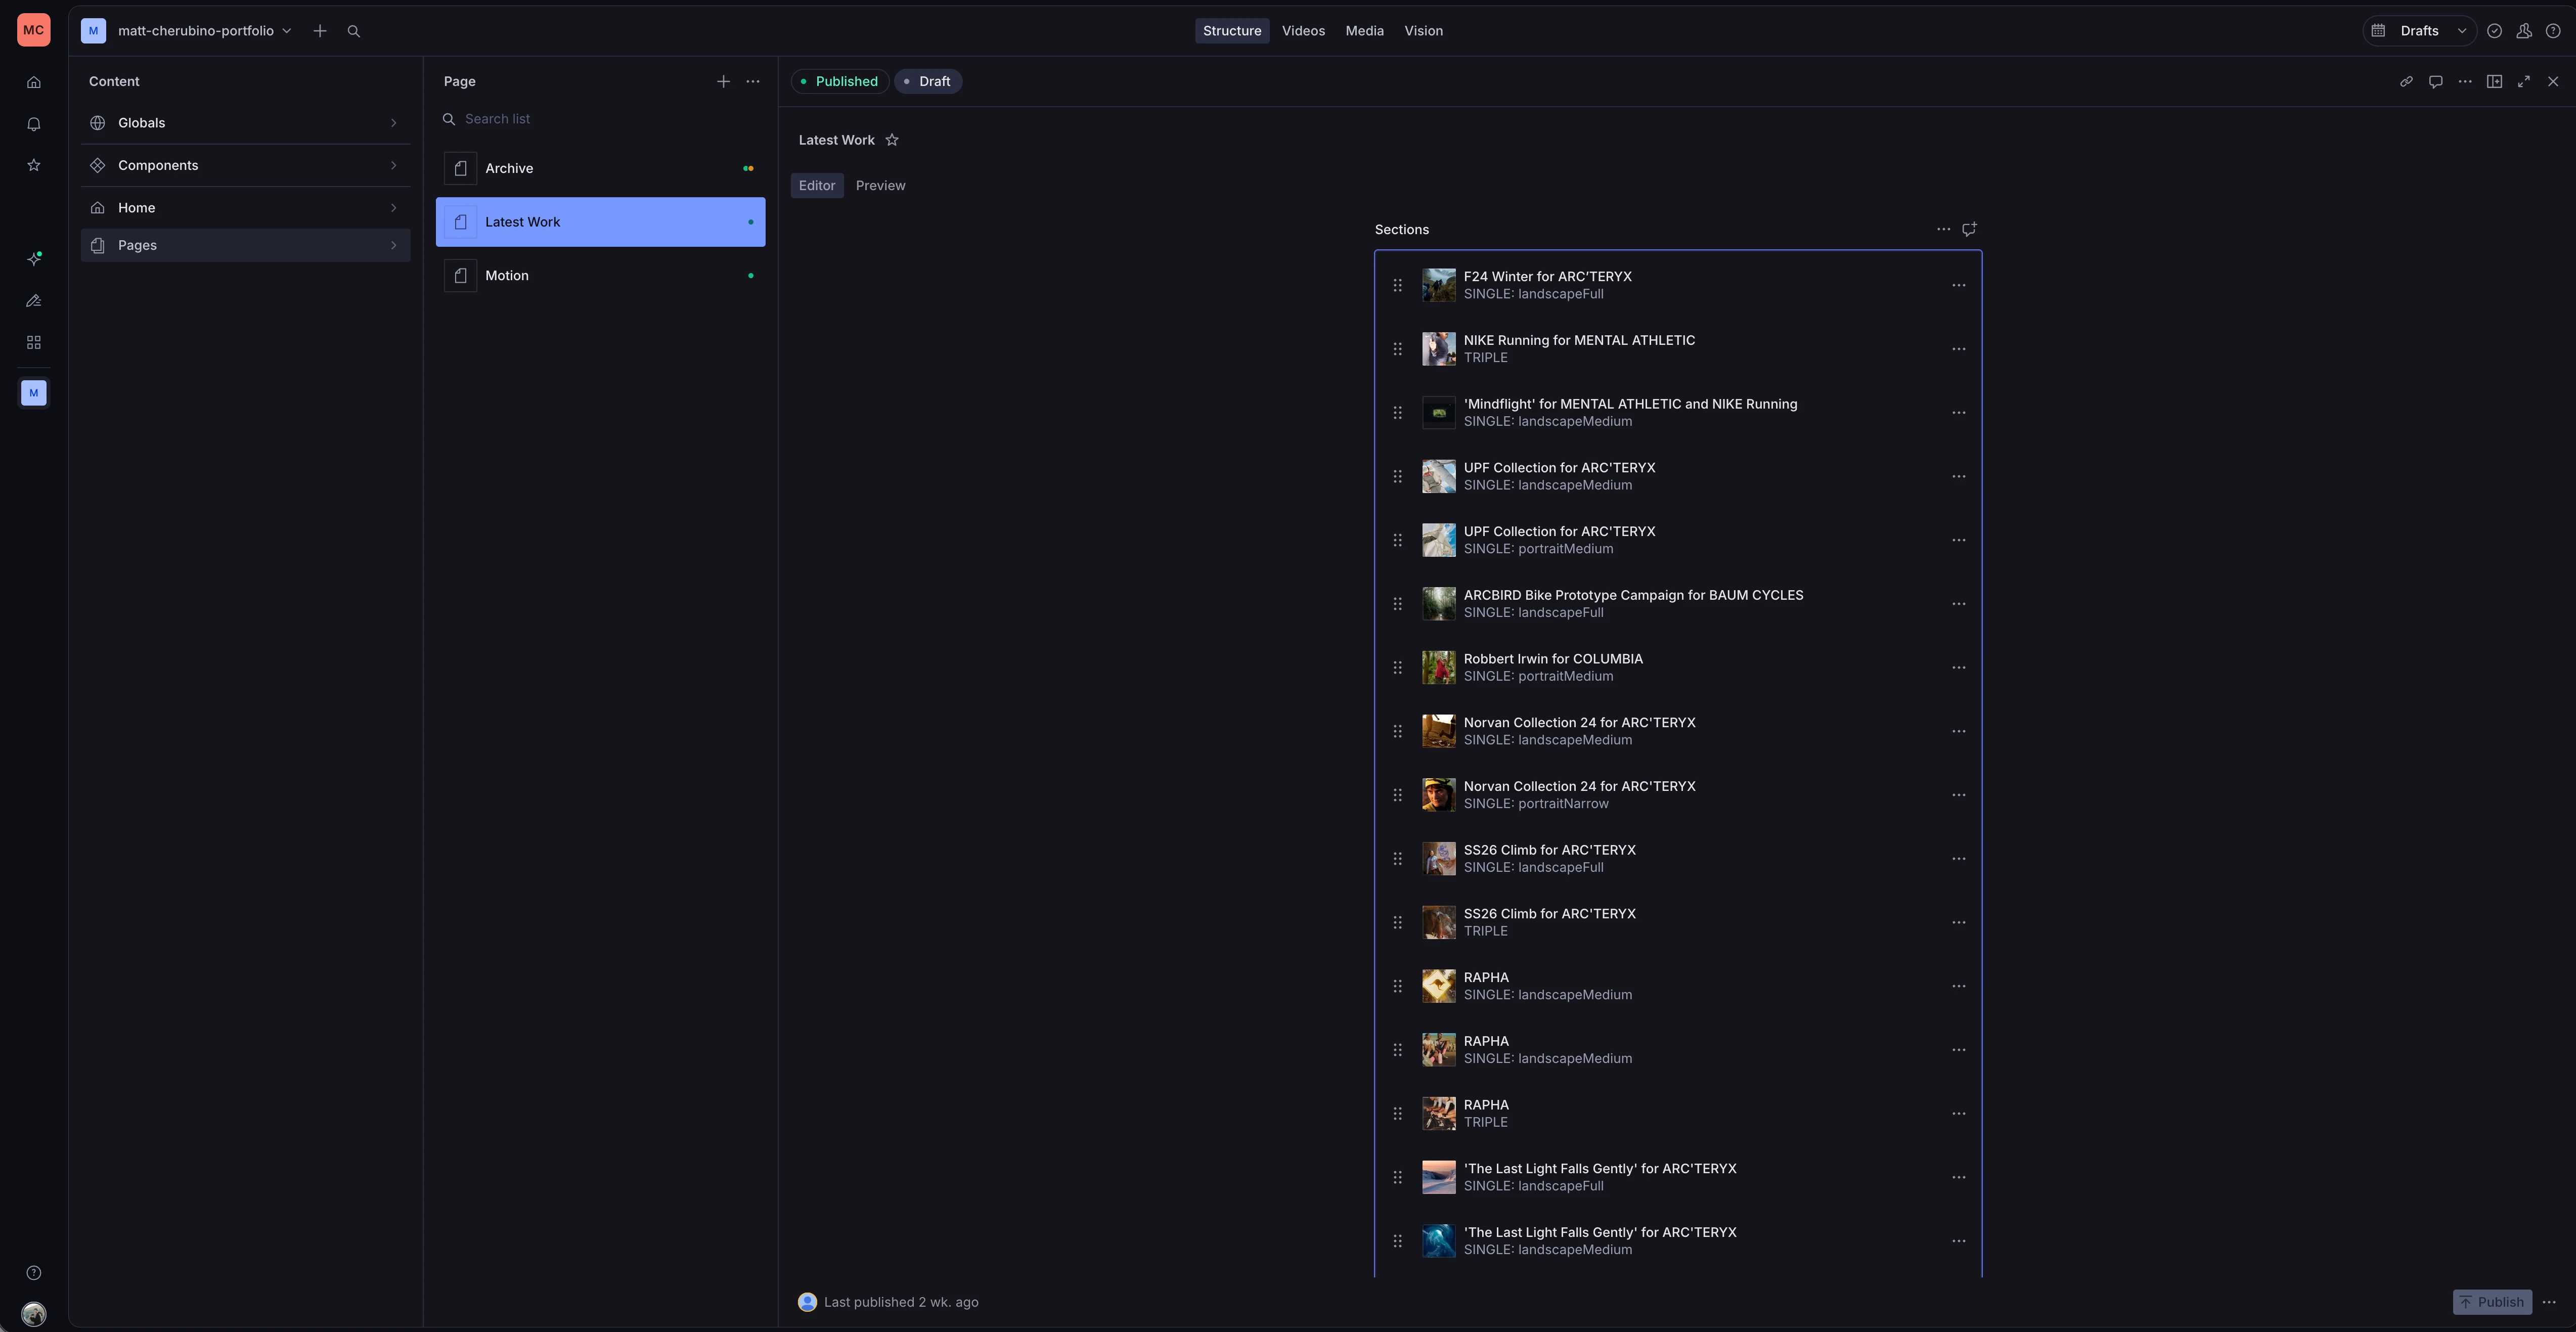Click the Publish button

2492,1302
